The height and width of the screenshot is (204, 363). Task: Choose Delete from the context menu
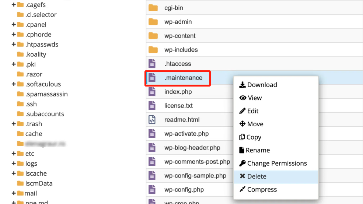point(256,176)
